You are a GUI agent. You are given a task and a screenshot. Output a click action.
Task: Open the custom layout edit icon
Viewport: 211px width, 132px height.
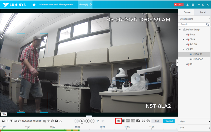138,121
